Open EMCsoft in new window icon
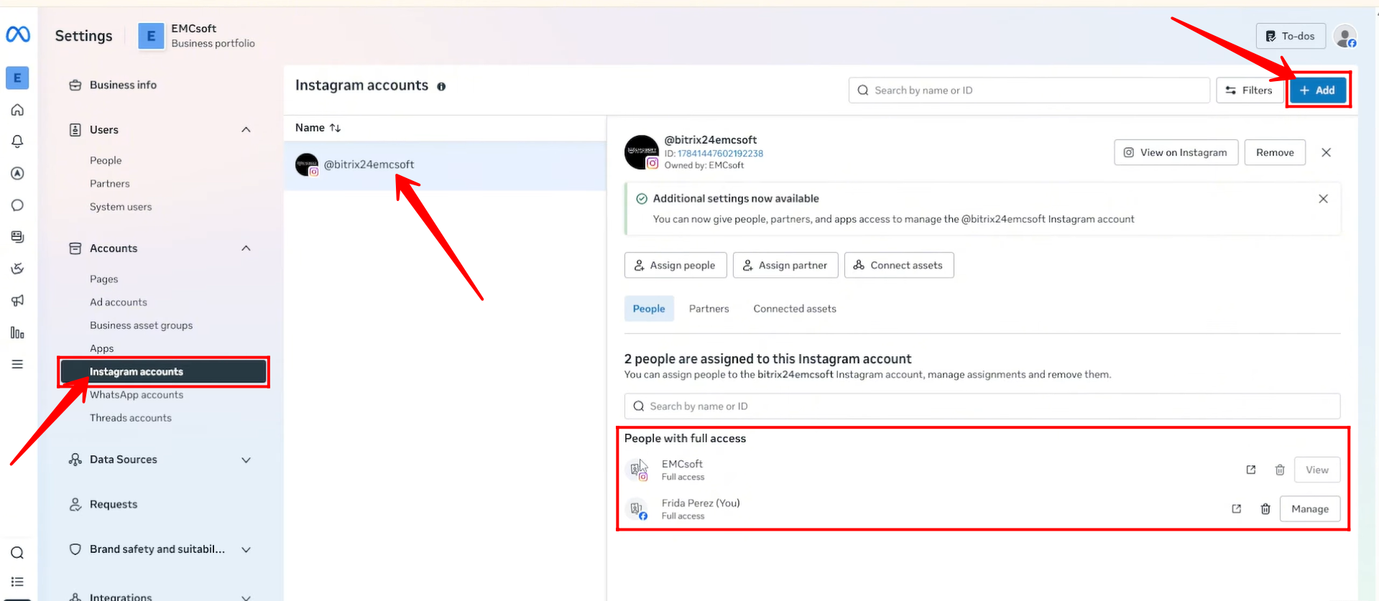1379x601 pixels. pos(1250,470)
